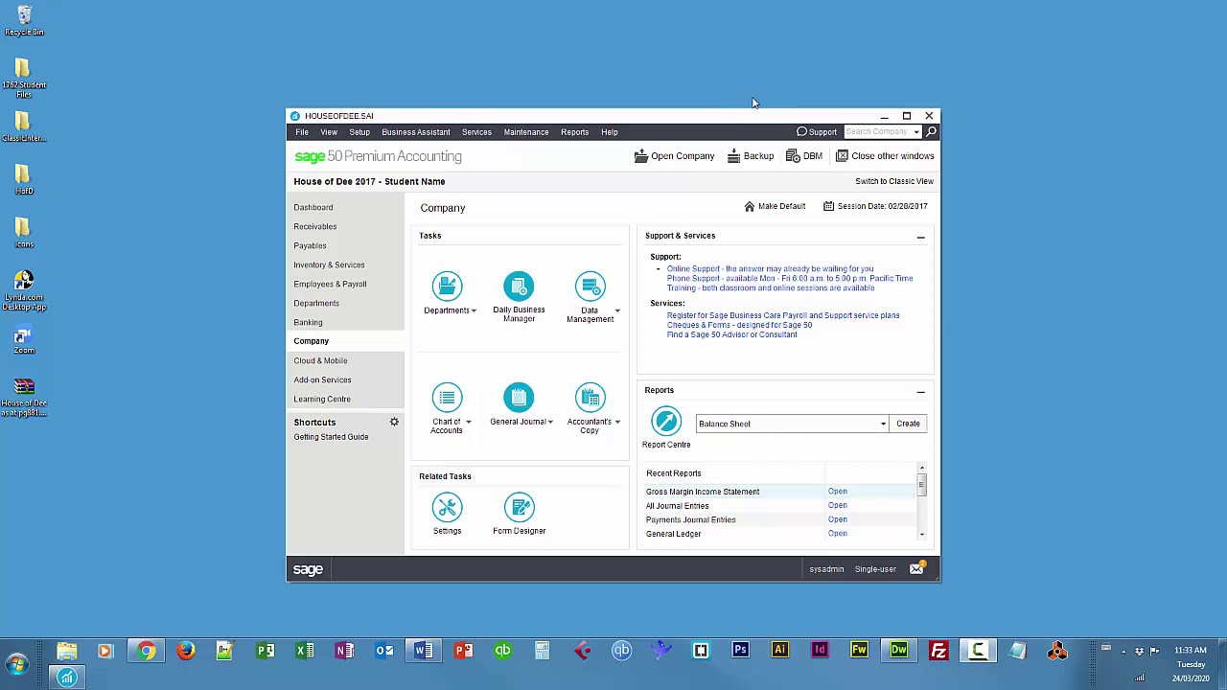Open the Chart of Accounts
Viewport: 1227px width, 690px height.
coord(447,398)
